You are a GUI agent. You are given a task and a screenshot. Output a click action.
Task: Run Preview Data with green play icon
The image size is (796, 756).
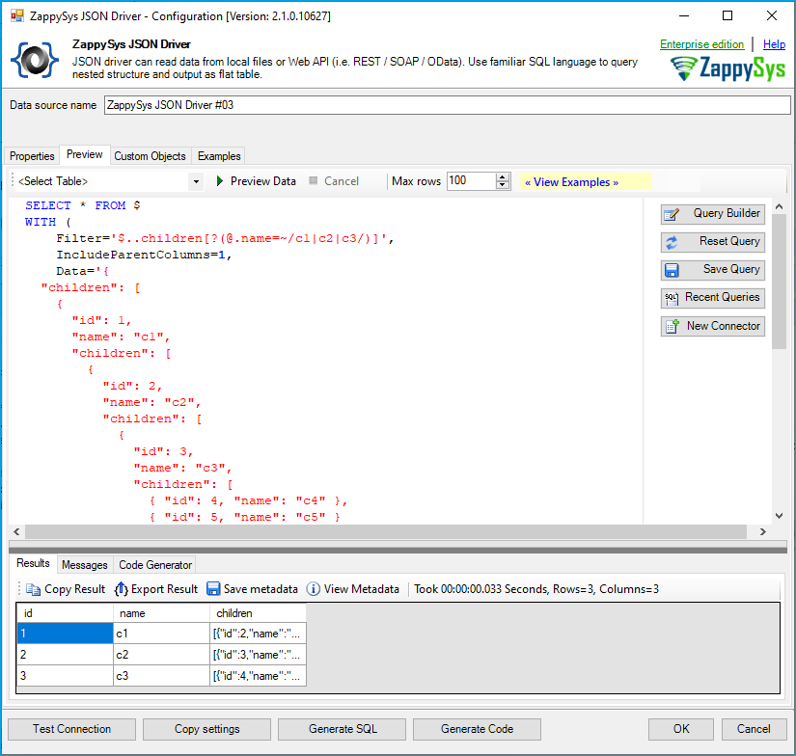point(255,181)
